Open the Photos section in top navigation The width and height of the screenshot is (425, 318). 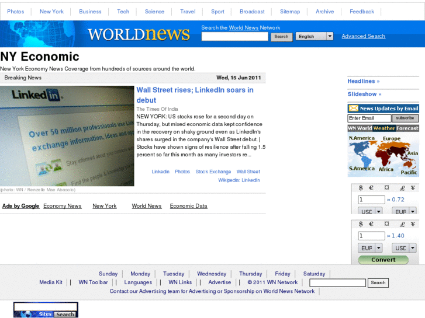click(x=15, y=12)
